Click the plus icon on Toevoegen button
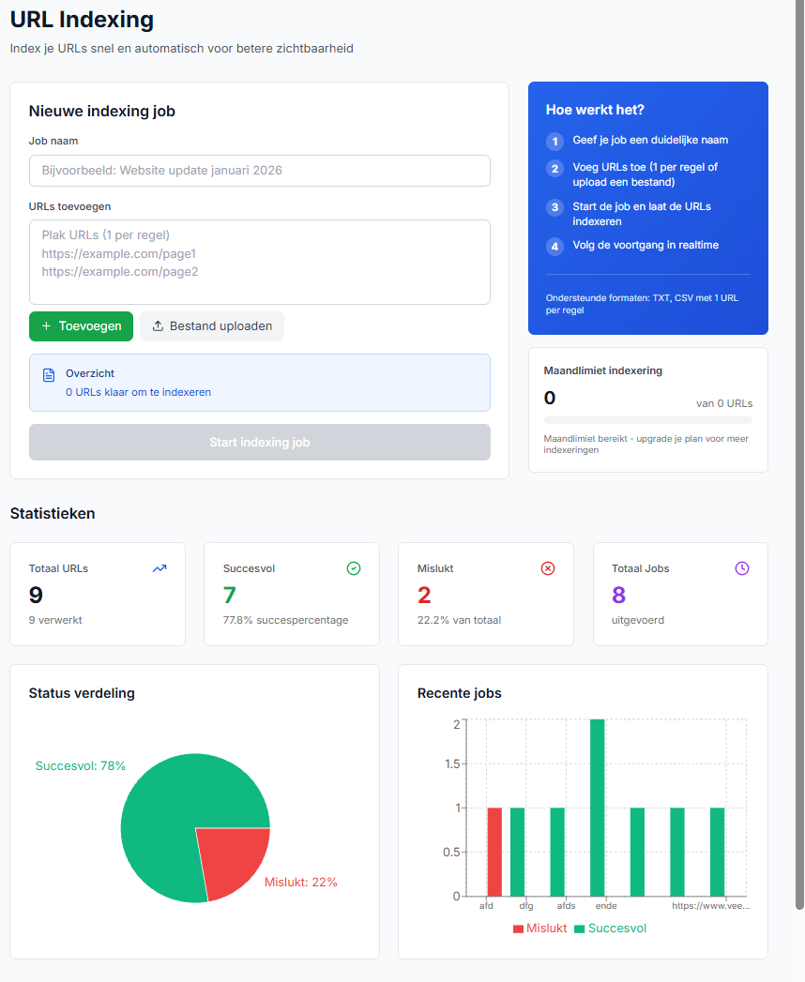805x982 pixels. [46, 325]
